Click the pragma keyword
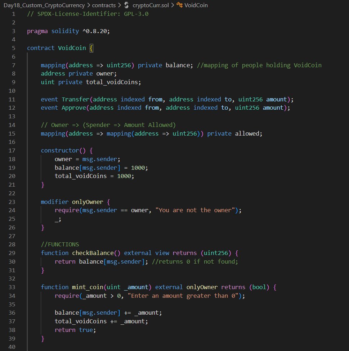This screenshot has height=351, width=349. point(37,31)
